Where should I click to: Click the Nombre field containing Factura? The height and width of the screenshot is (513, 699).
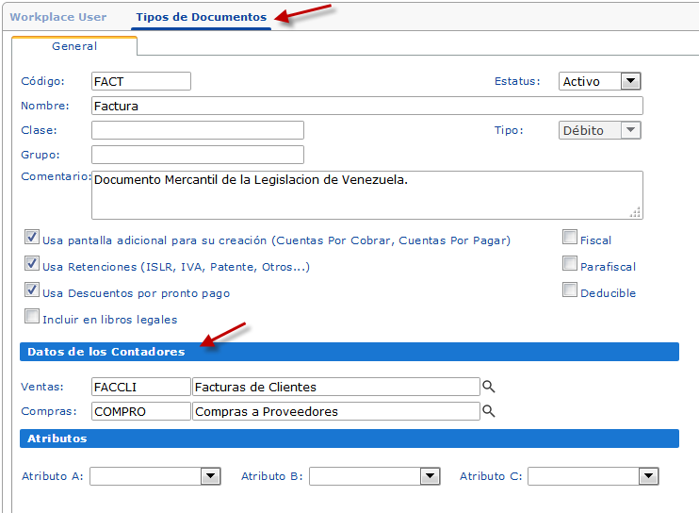(366, 106)
